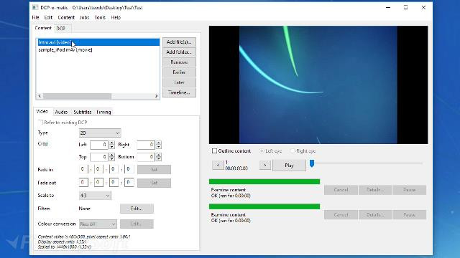Screen dimensions: 460x258
Task: Select the Left eye radio button
Action: coord(262,151)
